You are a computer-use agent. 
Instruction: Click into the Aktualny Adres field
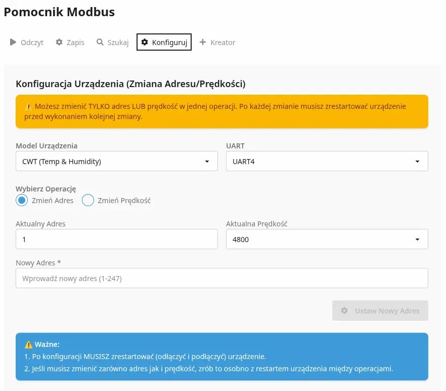[116, 239]
